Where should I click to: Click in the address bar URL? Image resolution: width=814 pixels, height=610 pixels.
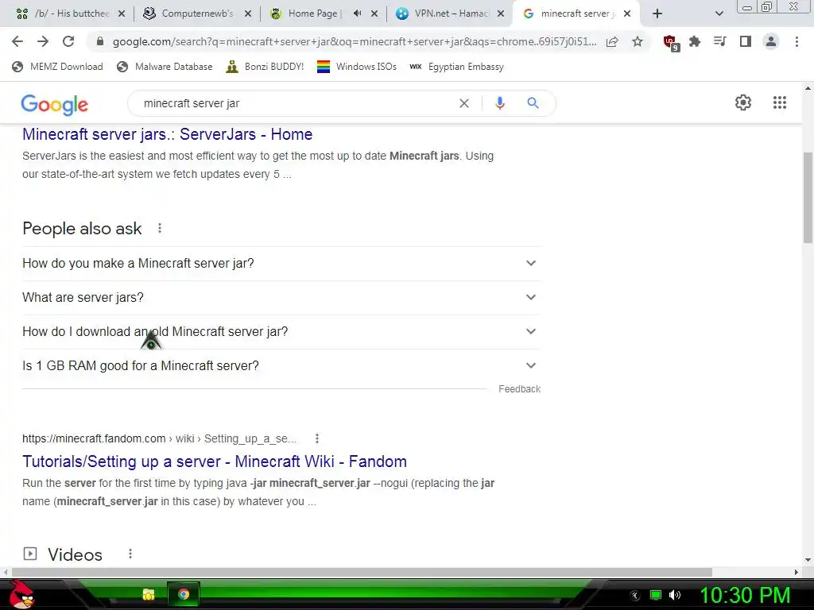[354, 41]
